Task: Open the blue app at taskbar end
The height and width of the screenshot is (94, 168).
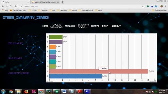Action: [87, 92]
